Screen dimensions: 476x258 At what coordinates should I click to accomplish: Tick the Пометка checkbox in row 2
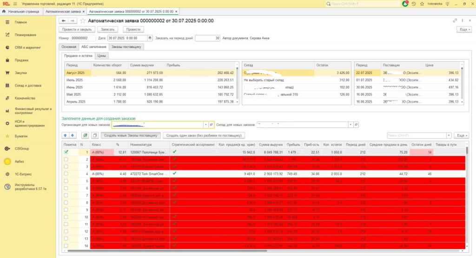click(x=66, y=159)
